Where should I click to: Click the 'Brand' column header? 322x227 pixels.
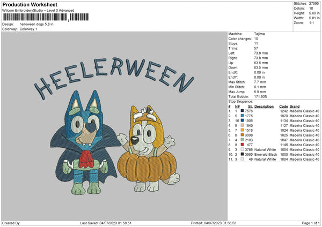pyautogui.click(x=295, y=107)
